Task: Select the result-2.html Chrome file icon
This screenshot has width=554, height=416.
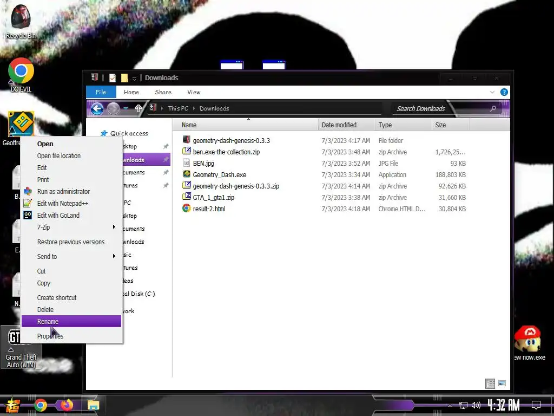Action: click(187, 209)
